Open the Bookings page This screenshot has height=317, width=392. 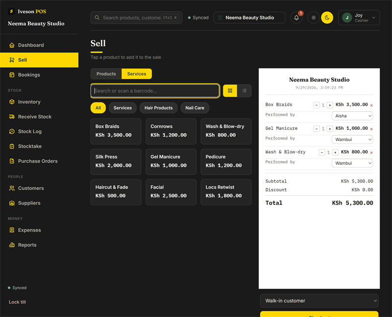(x=39, y=75)
